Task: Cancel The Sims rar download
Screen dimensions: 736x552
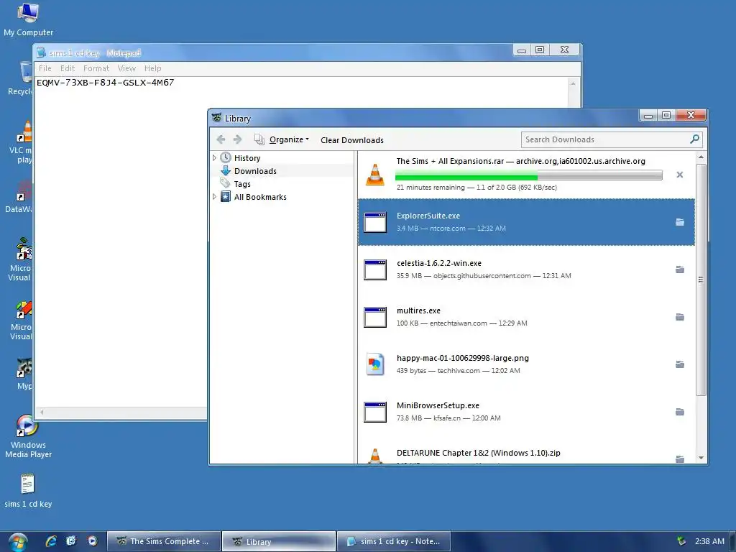Action: click(x=679, y=175)
